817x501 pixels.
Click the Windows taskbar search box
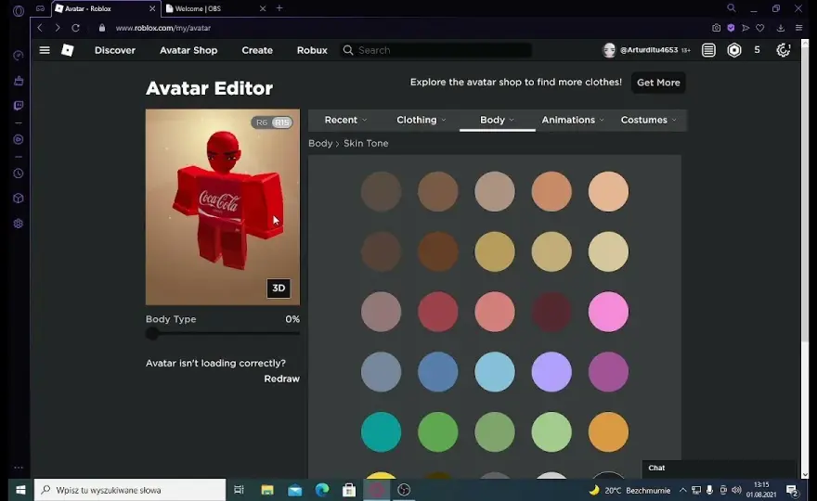click(x=130, y=490)
